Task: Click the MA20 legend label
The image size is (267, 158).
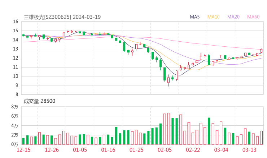Action: [233, 17]
